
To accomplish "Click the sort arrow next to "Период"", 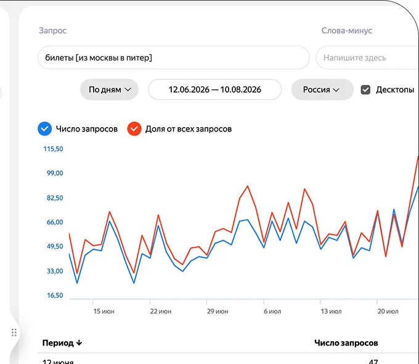I will point(79,343).
